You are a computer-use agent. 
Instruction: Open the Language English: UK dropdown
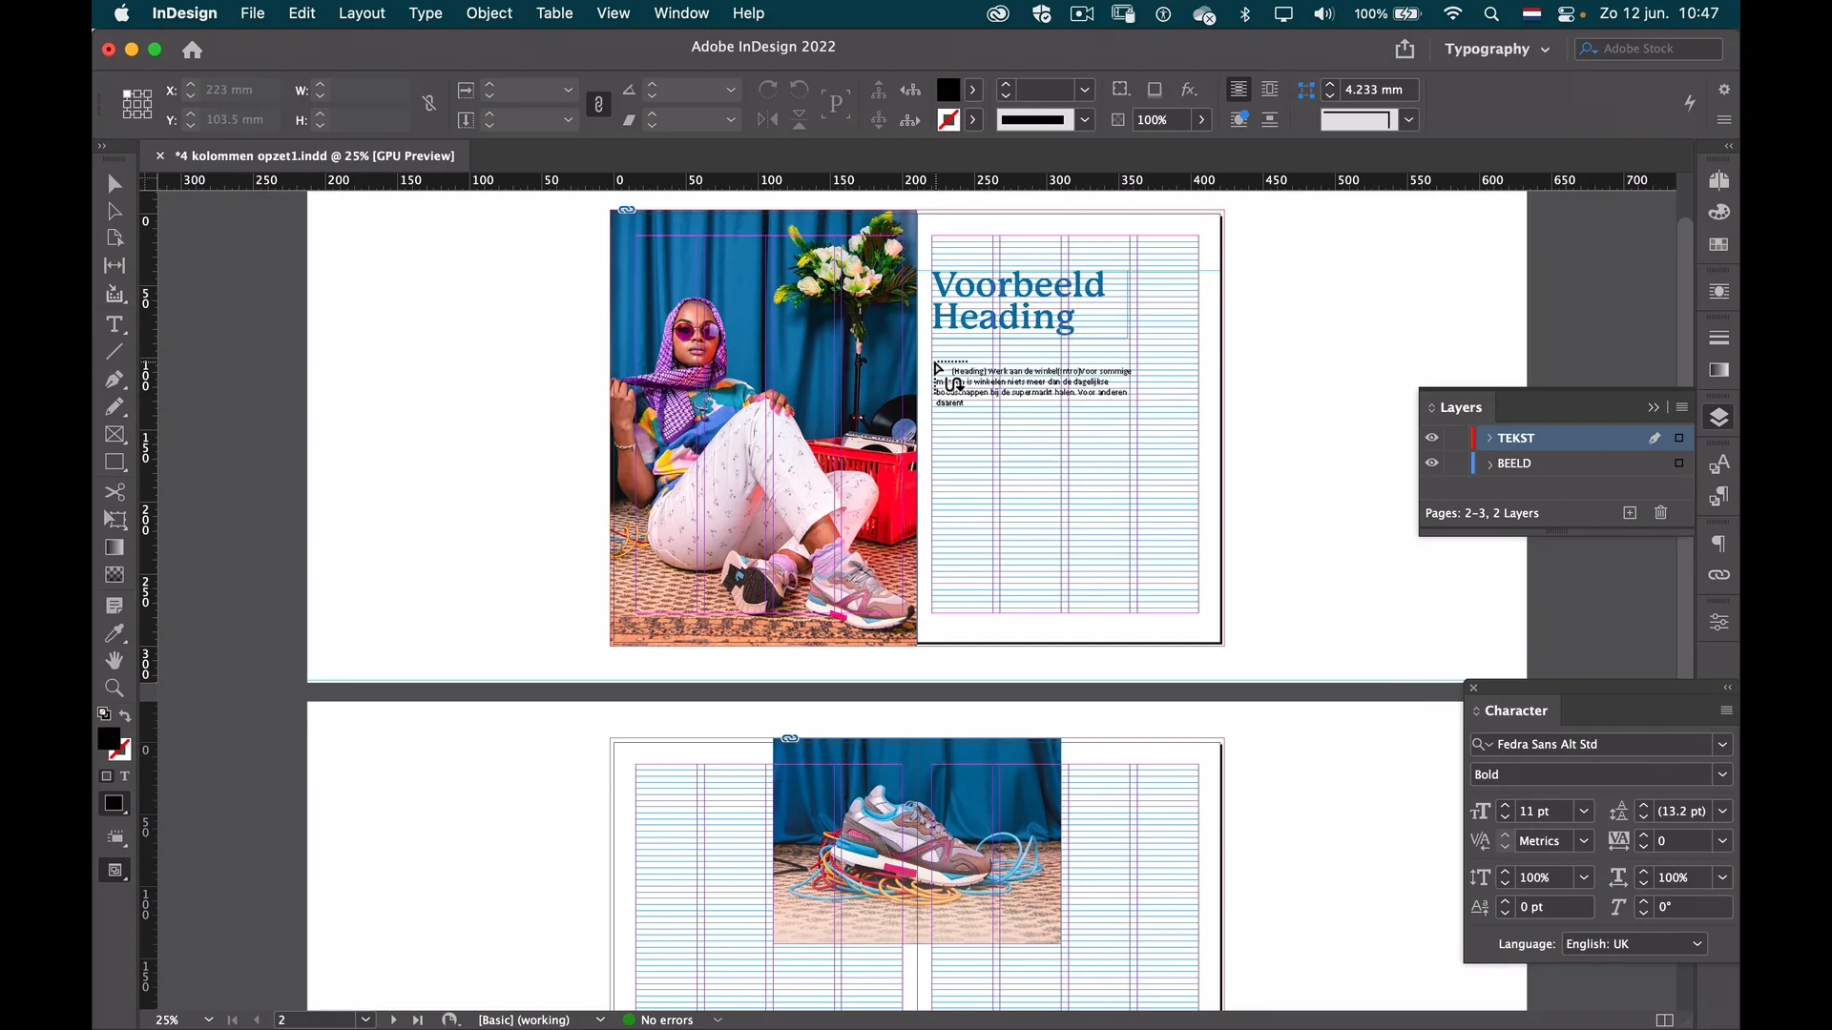[x=1634, y=944]
